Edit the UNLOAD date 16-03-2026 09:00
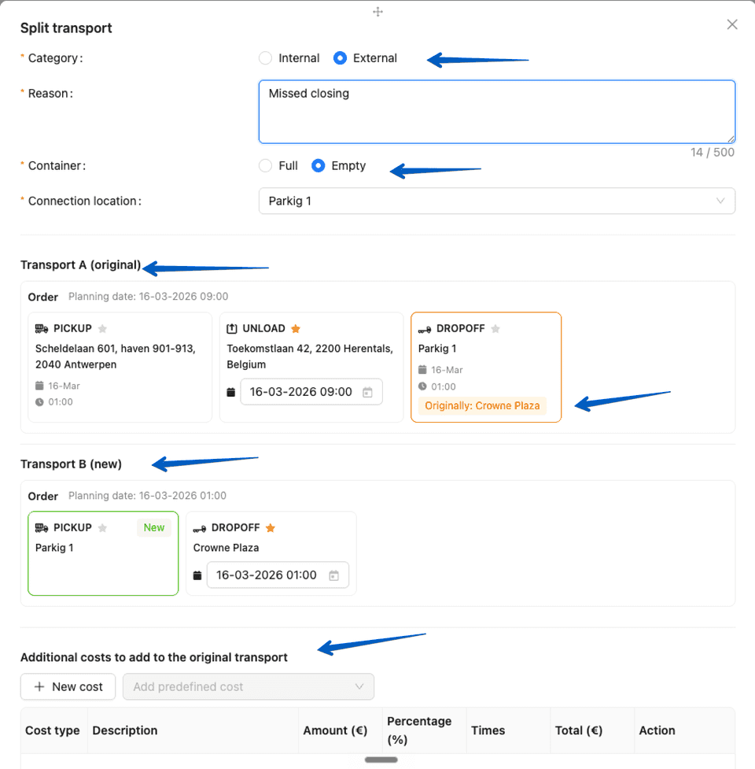The height and width of the screenshot is (769, 755). tap(311, 392)
